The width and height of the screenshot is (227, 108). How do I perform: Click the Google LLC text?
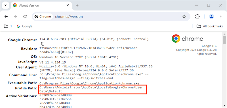click(209, 46)
